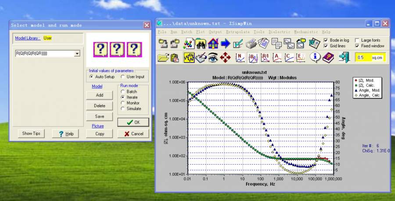
Task: Open the Extrapolate menu
Action: click(x=238, y=32)
